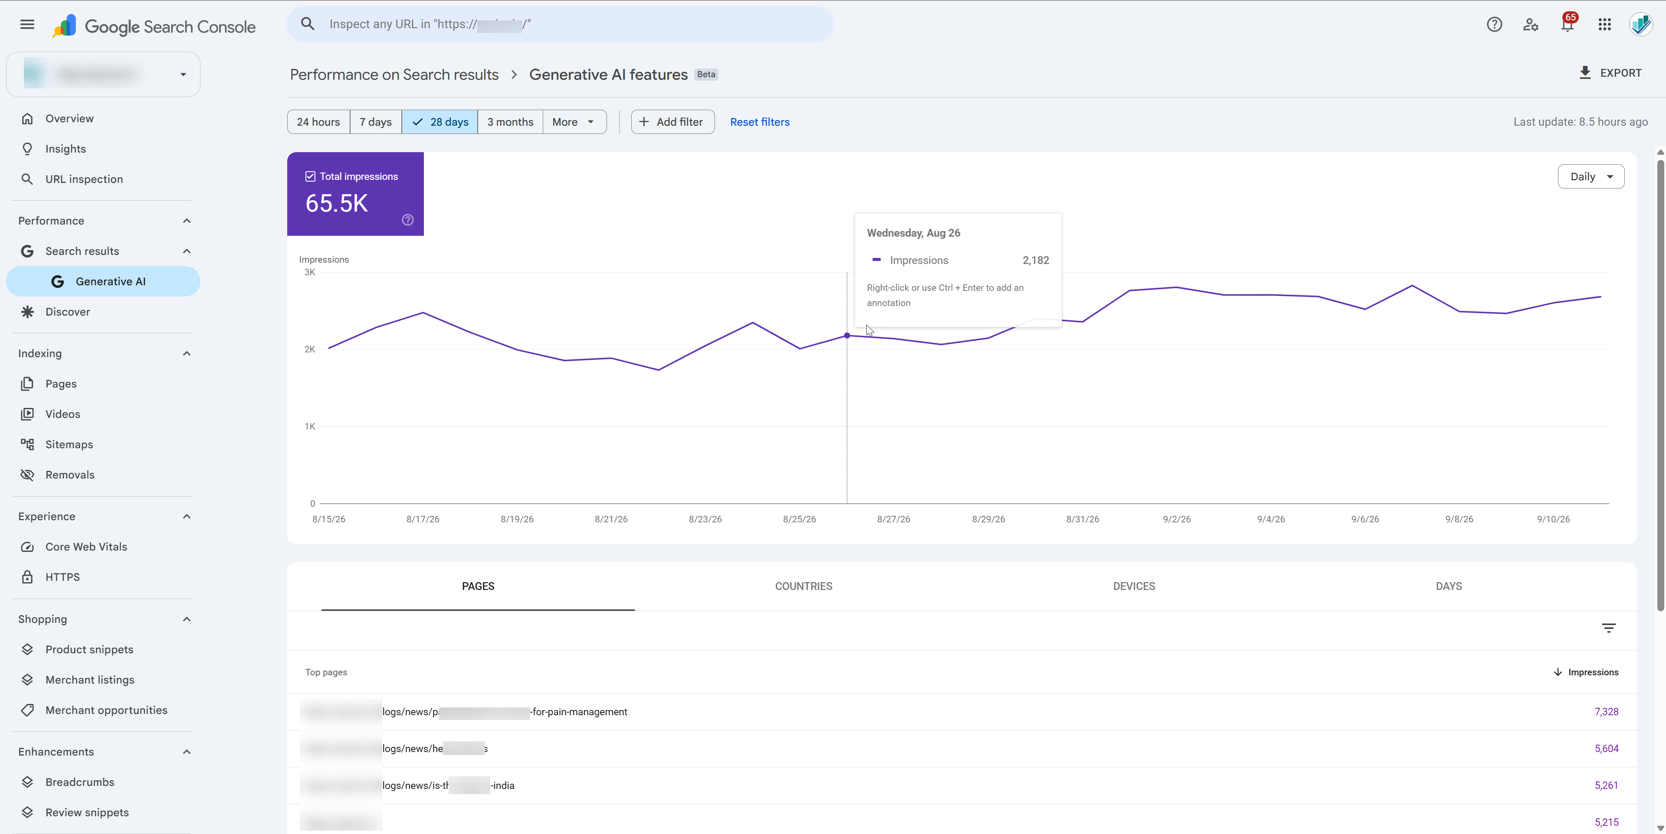1666x834 pixels.
Task: Select the 7 days date range
Action: pyautogui.click(x=376, y=122)
